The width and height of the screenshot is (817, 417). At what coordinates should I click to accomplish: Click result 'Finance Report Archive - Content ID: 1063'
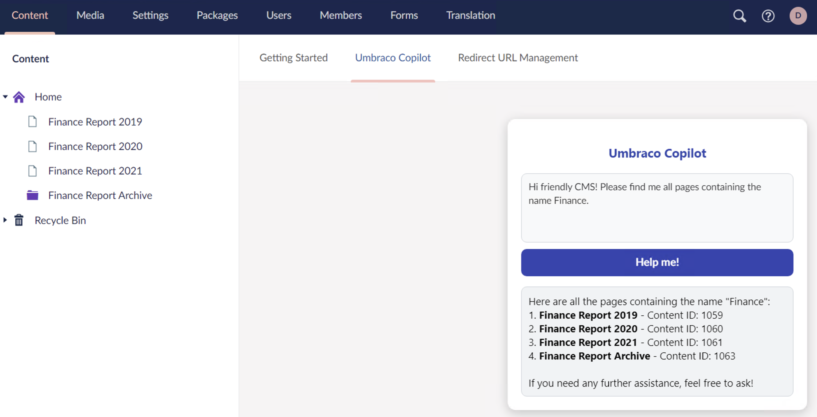click(x=632, y=356)
